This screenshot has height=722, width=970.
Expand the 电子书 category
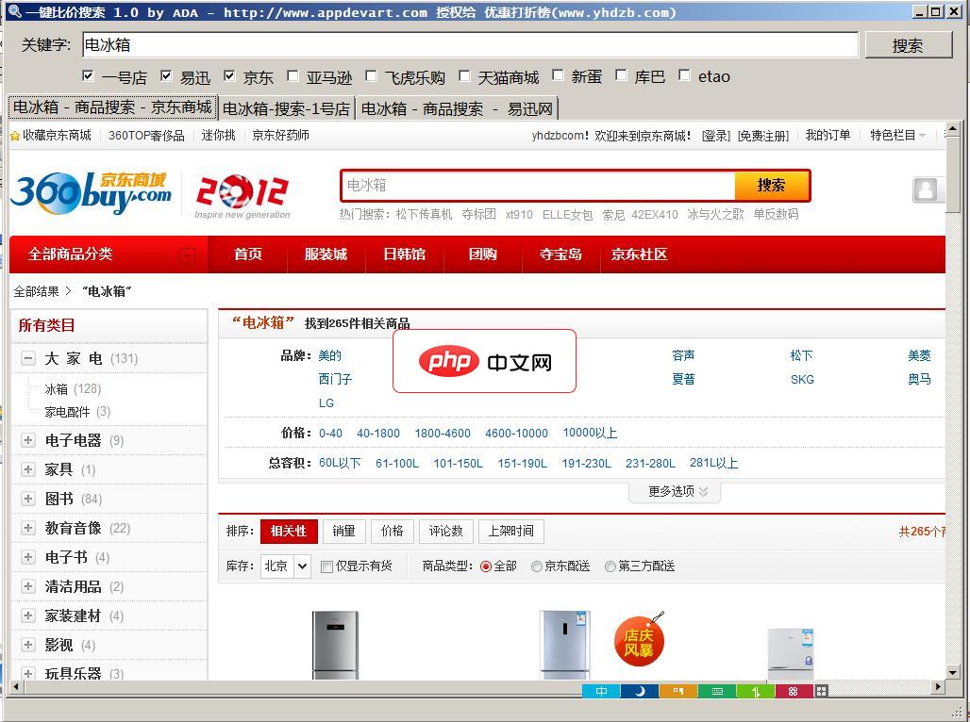(28, 556)
